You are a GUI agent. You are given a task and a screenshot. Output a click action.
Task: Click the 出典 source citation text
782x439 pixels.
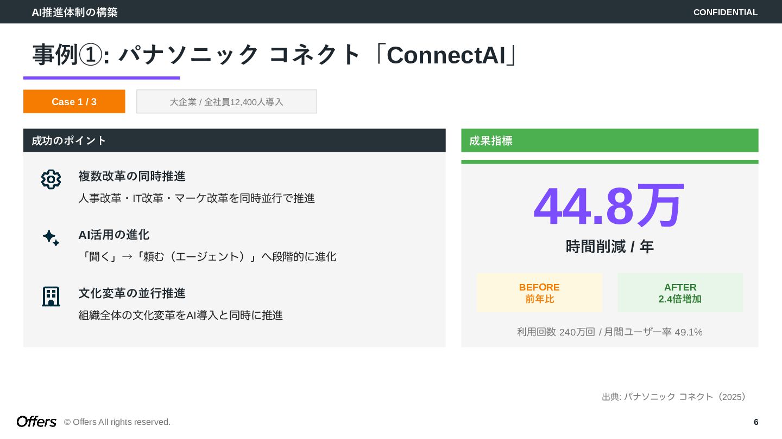674,397
